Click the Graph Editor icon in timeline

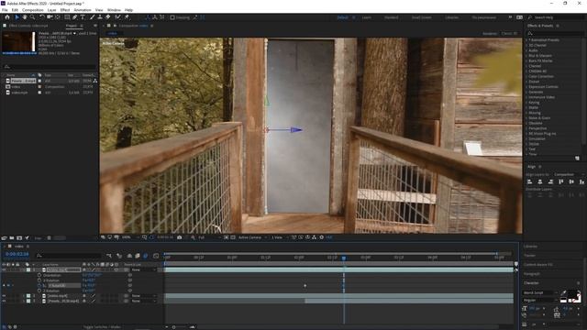[156, 256]
